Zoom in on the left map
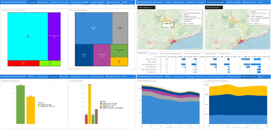Screen dimensions: 271x129 pos(139,11)
